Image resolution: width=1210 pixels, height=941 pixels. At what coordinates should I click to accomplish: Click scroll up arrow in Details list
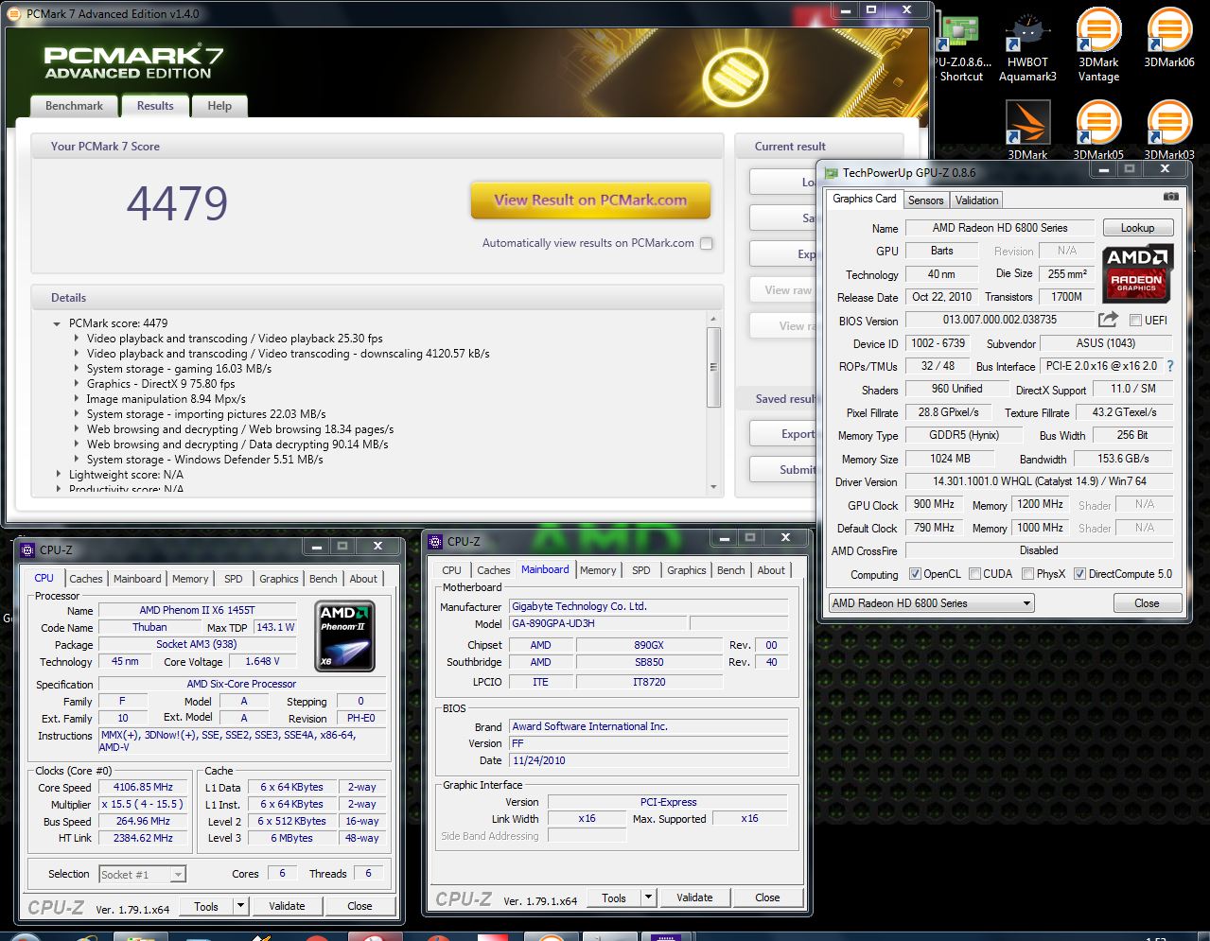click(713, 319)
